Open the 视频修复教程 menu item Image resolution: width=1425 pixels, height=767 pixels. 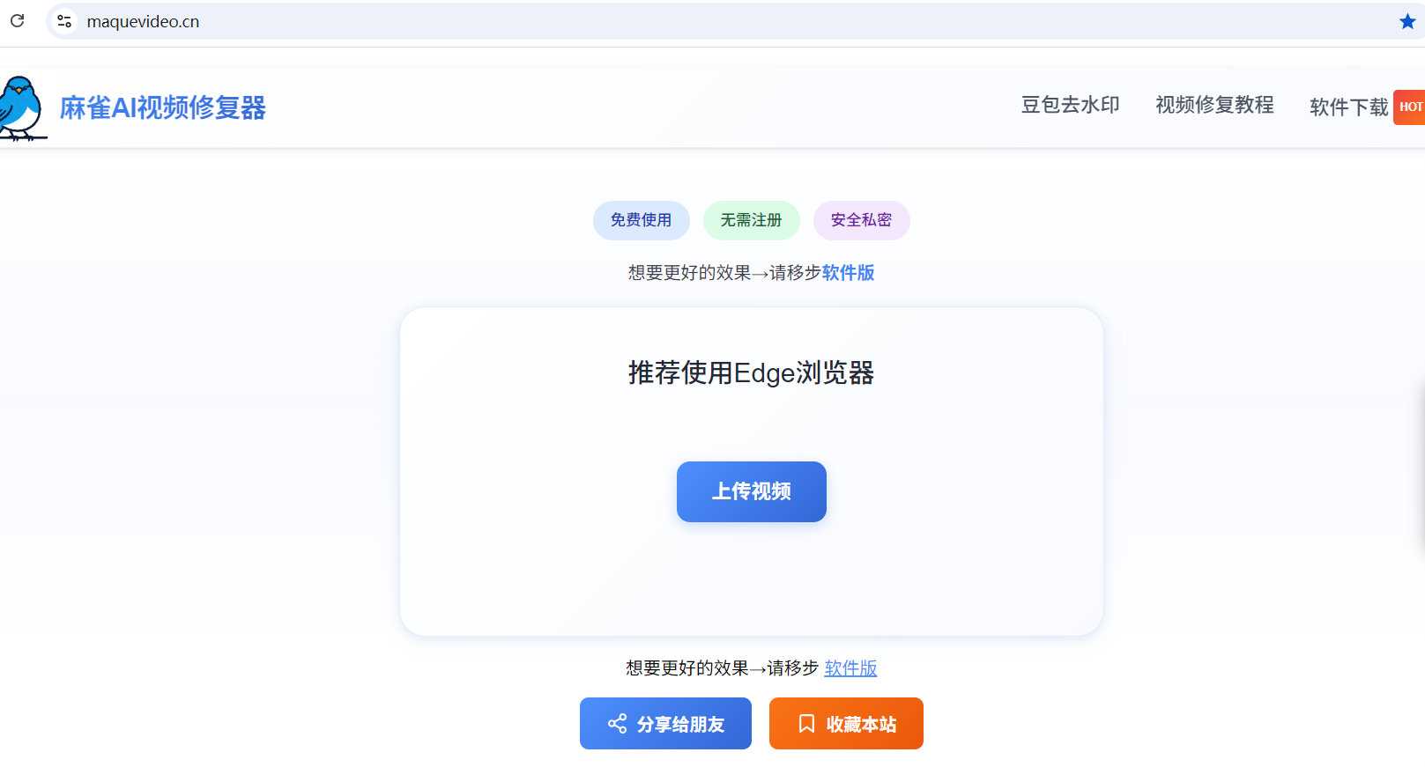(x=1214, y=105)
